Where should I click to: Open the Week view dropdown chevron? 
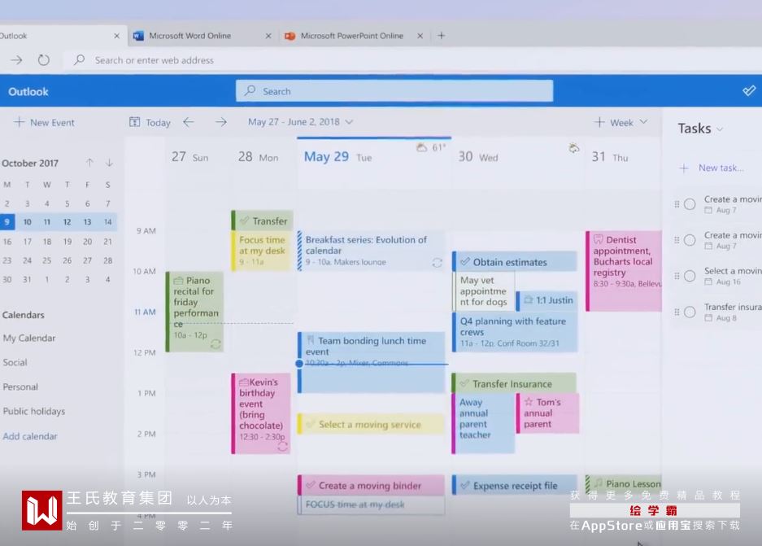[x=643, y=122]
